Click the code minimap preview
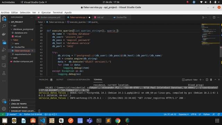The height and width of the screenshot is (125, 222). pyautogui.click(x=211, y=34)
